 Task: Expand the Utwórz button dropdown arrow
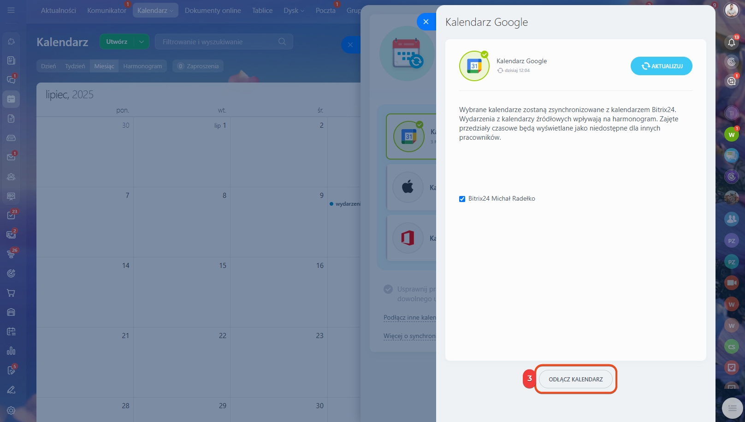142,42
